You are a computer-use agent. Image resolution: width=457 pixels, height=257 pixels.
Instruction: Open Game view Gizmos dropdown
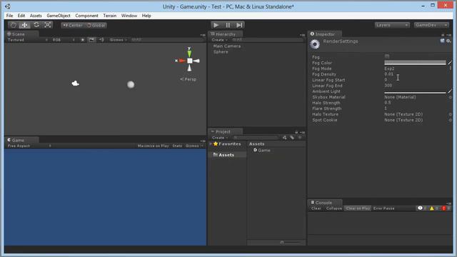tap(194, 146)
